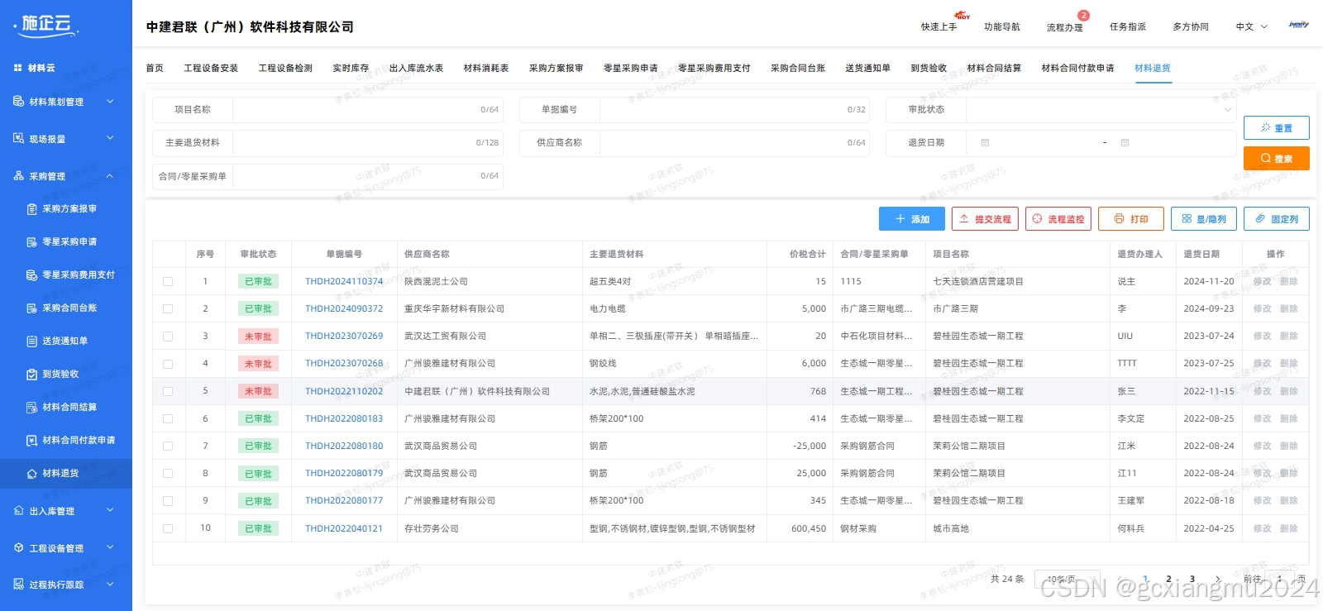This screenshot has height=611, width=1323.
Task: Click the printer icon on the 打印 button
Action: click(1119, 218)
